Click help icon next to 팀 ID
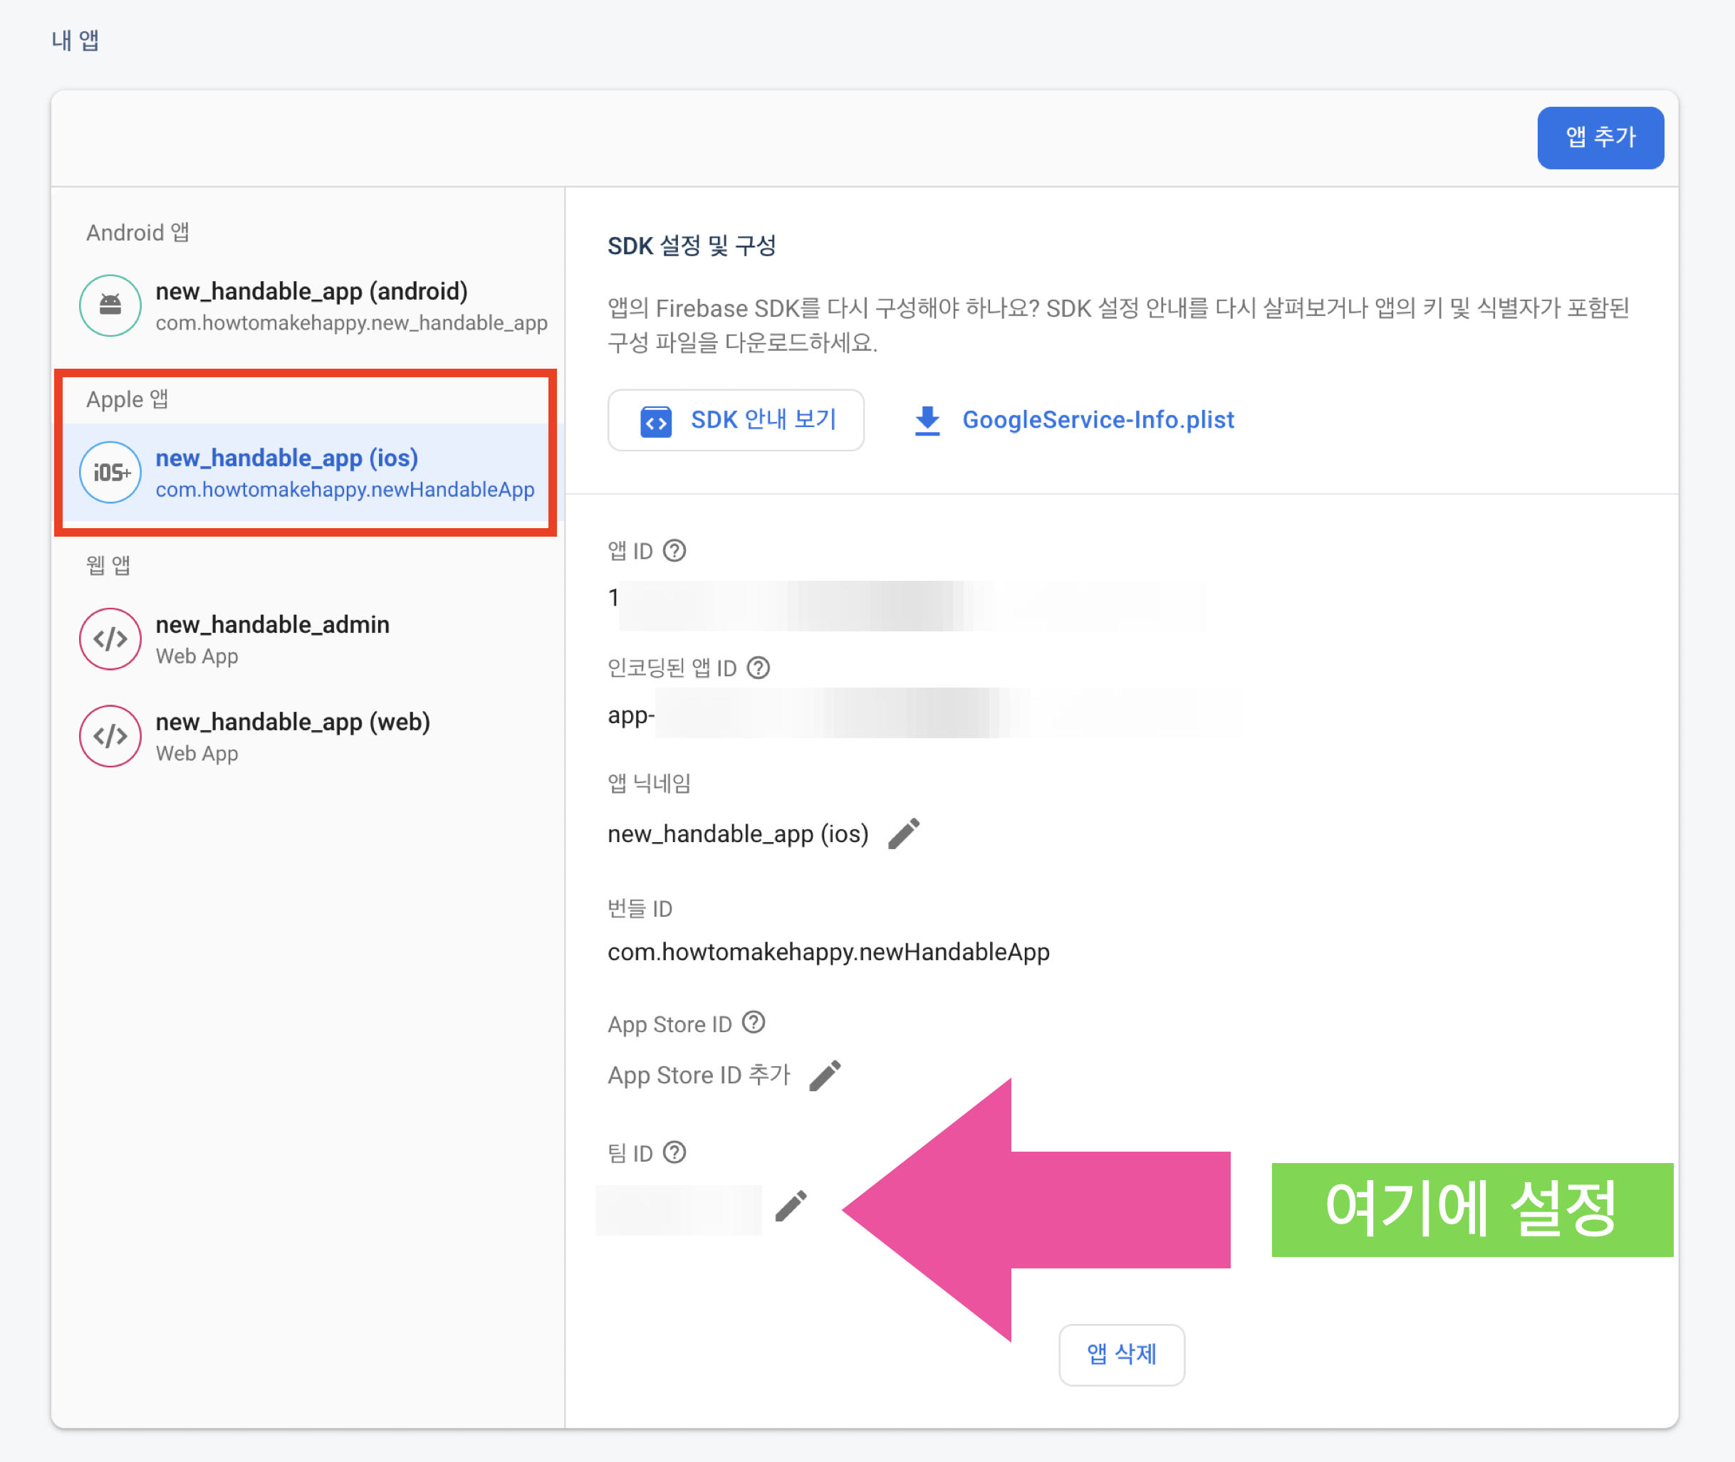The image size is (1735, 1462). point(675,1152)
